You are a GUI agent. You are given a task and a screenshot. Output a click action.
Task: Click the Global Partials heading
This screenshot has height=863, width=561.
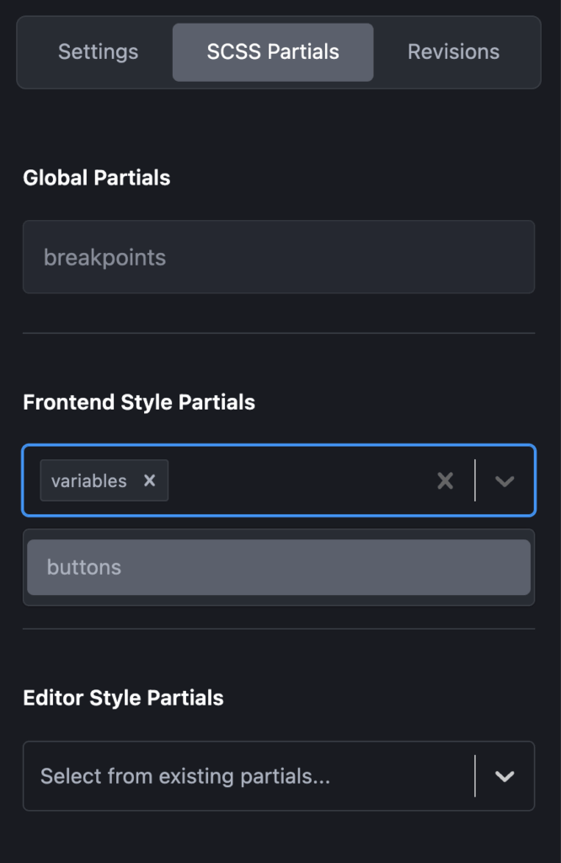[x=97, y=178]
